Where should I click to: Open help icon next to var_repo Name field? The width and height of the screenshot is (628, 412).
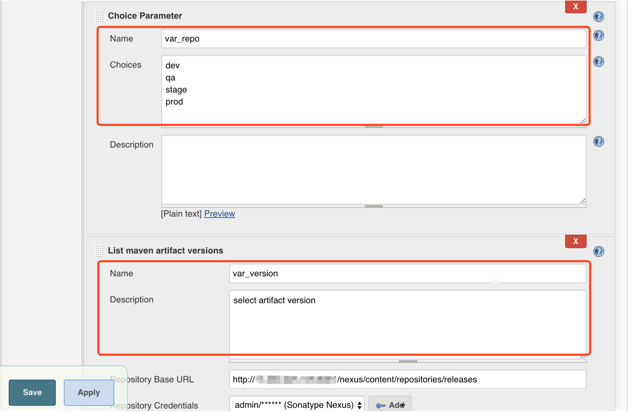(598, 36)
